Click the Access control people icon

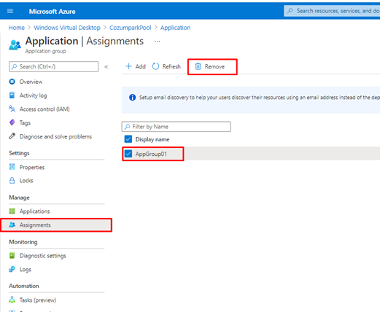click(12, 109)
